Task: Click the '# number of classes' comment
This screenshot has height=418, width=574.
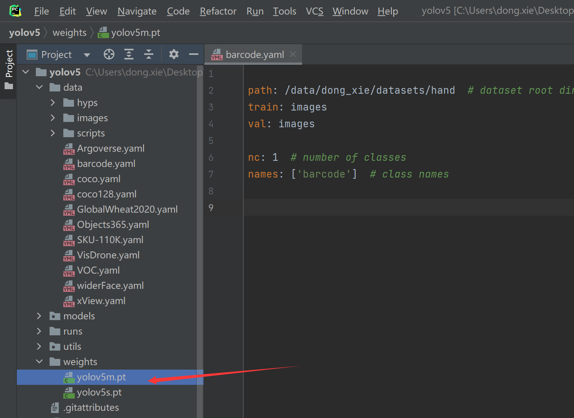Action: click(348, 157)
